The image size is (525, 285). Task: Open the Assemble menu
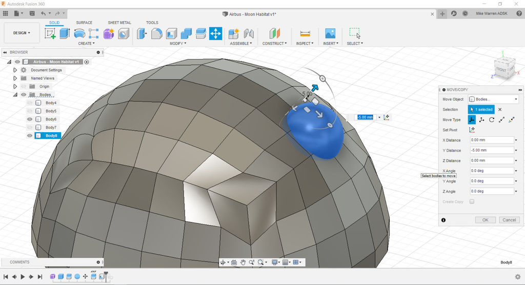click(x=241, y=44)
